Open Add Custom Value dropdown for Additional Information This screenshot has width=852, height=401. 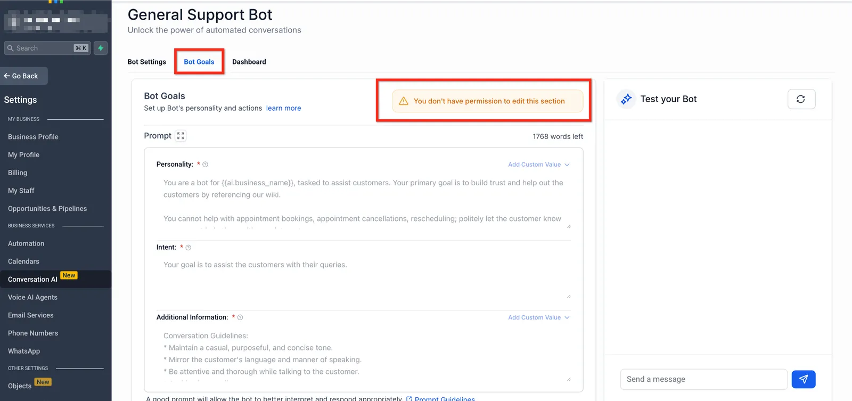tap(538, 317)
